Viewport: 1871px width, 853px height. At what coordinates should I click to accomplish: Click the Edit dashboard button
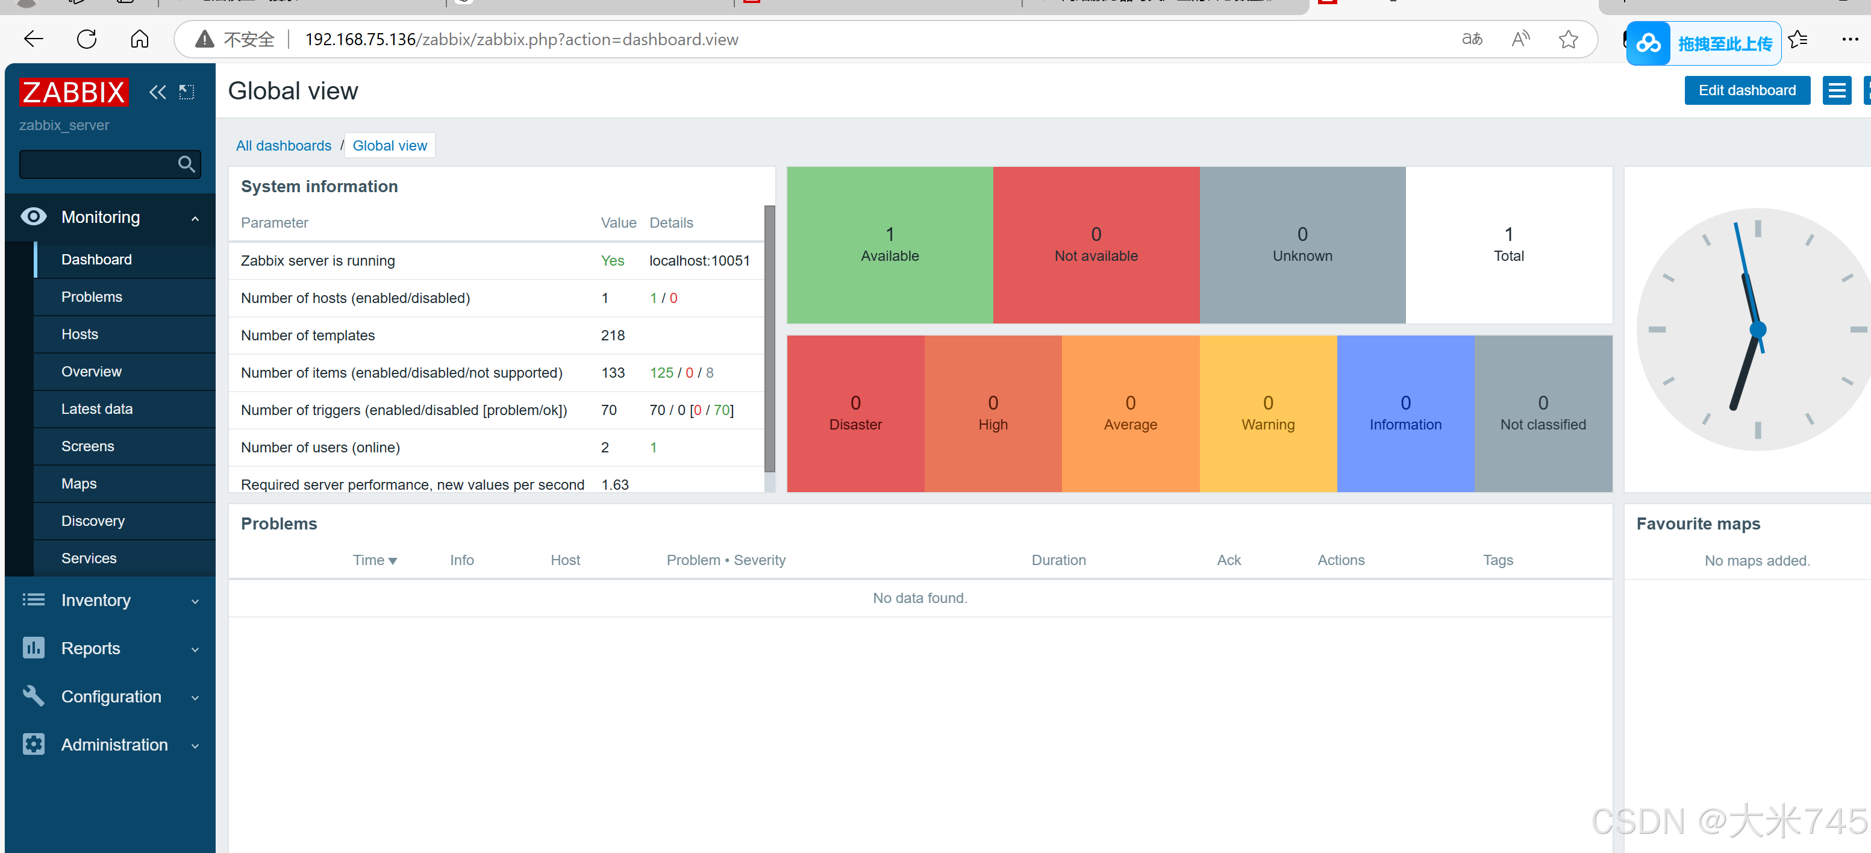(x=1746, y=90)
